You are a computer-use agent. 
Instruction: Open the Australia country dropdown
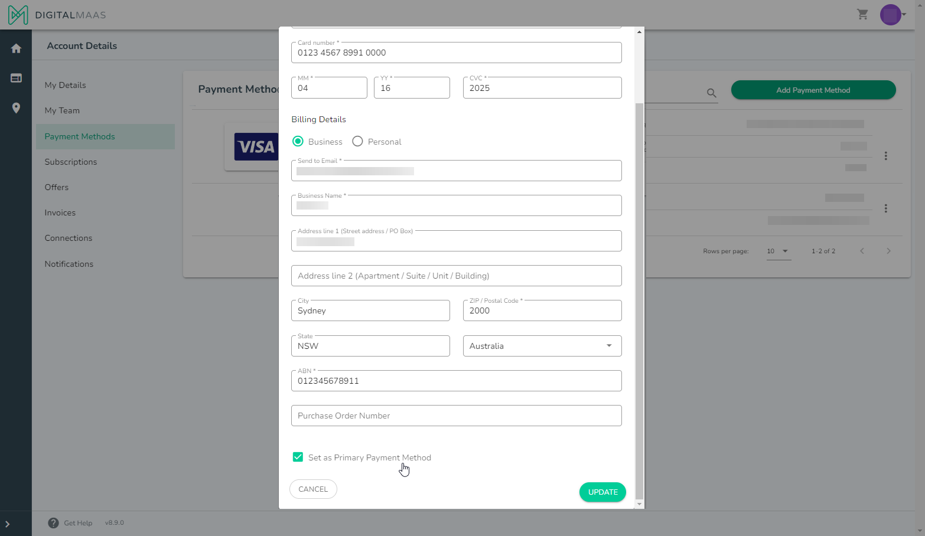tap(542, 346)
